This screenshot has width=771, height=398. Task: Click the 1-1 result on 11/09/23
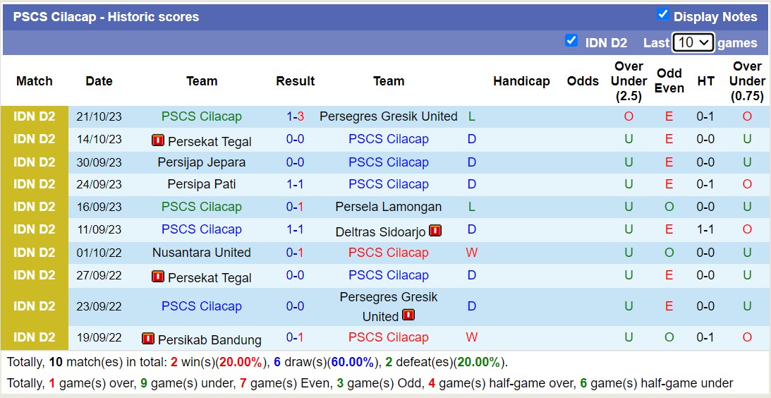click(295, 230)
